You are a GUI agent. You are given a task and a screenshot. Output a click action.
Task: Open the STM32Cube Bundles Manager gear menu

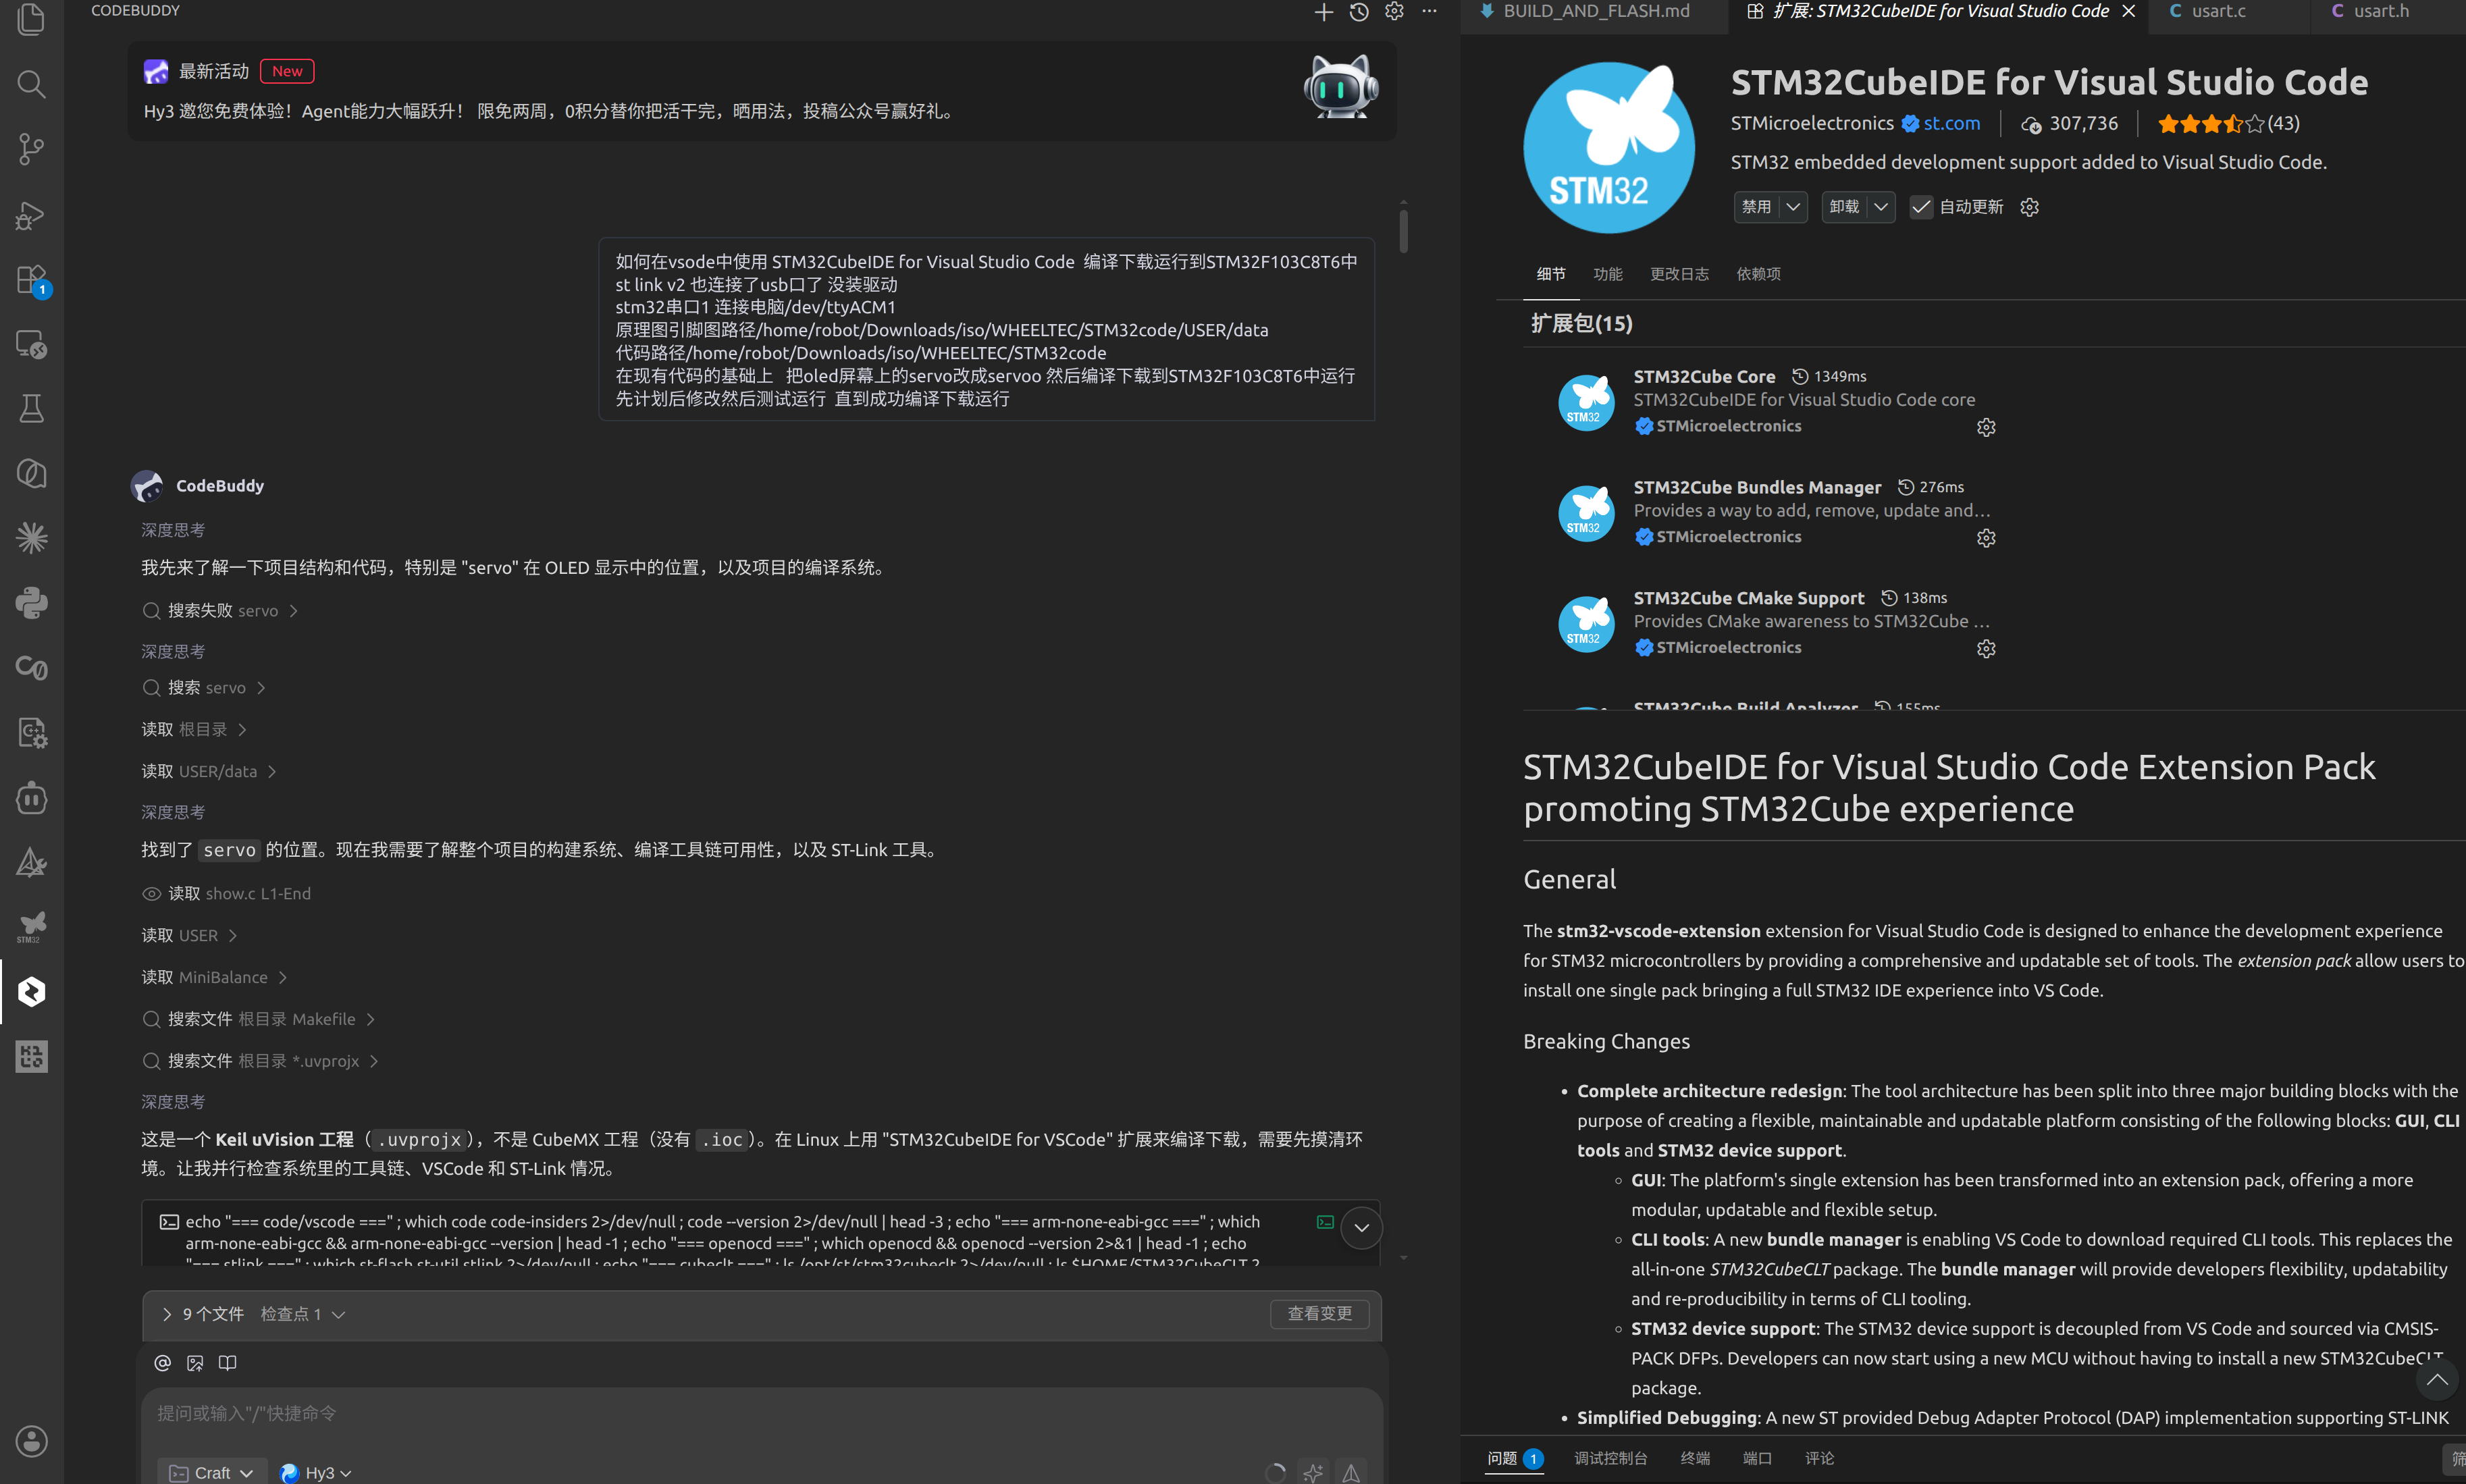click(x=1986, y=539)
